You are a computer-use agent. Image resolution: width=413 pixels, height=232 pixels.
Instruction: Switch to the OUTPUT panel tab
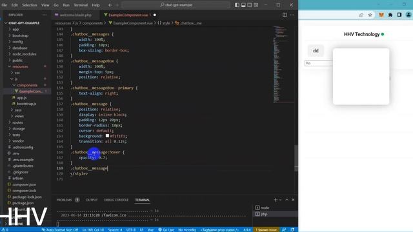(92, 200)
